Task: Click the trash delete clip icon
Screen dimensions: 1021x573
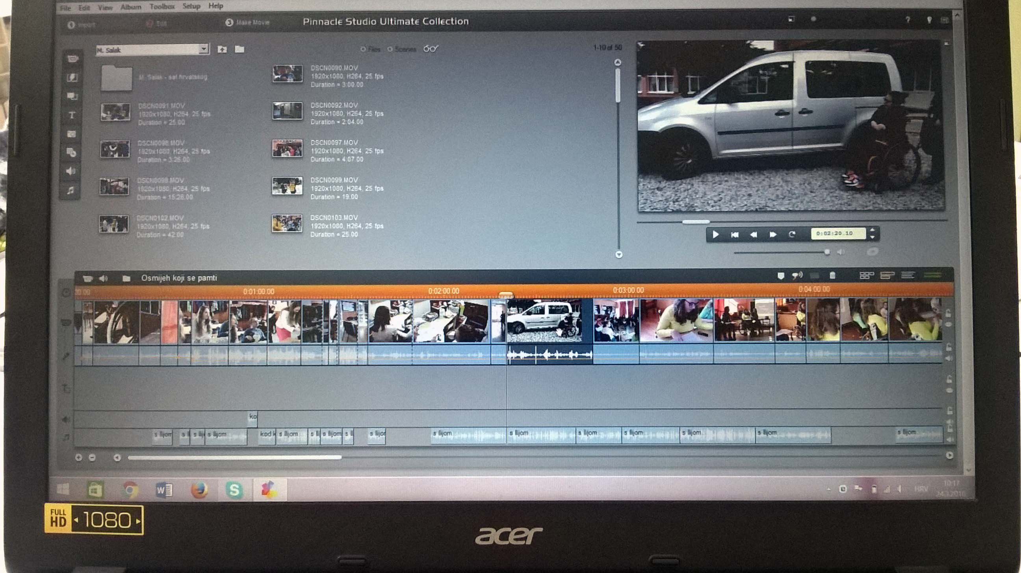Action: 833,275
